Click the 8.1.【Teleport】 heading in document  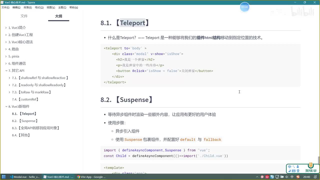[x=125, y=23]
